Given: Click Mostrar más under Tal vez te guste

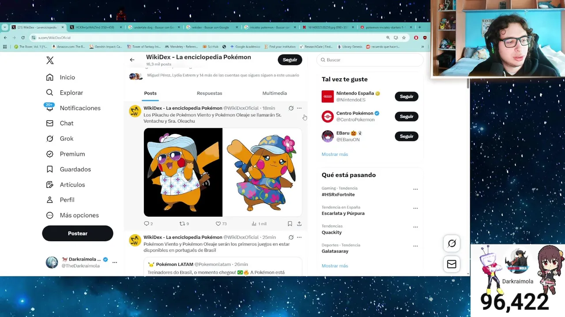Looking at the screenshot, I should tap(335, 154).
